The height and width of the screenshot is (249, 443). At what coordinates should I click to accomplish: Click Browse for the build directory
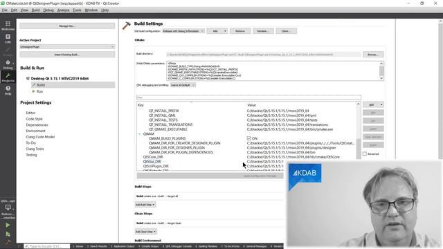[x=373, y=55]
